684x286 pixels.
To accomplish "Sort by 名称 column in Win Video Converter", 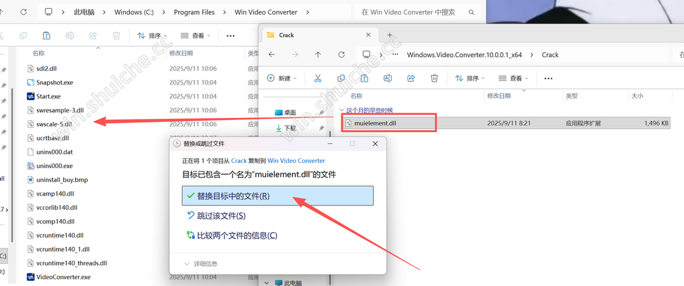I will 39,53.
